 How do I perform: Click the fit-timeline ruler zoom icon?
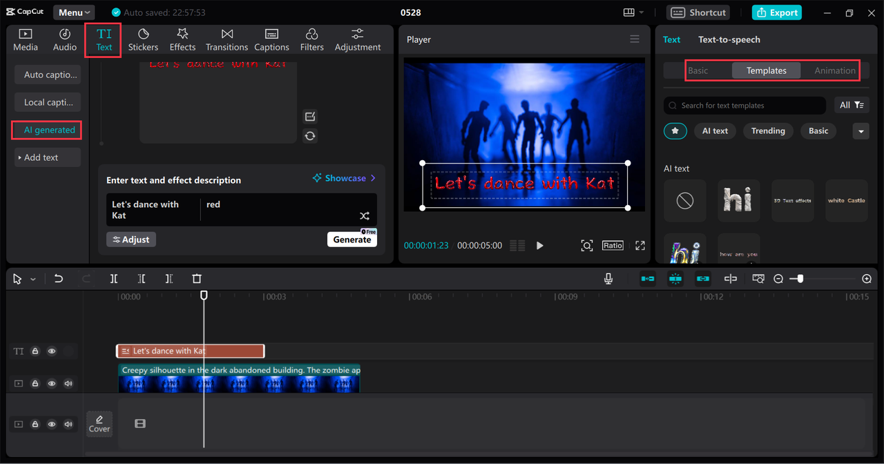click(758, 279)
